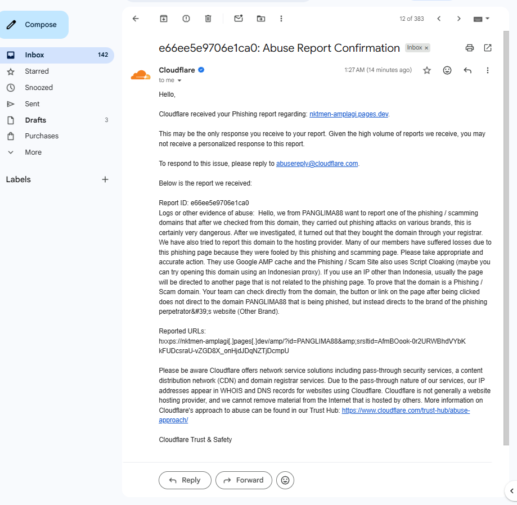Click the Forward button

(x=244, y=480)
